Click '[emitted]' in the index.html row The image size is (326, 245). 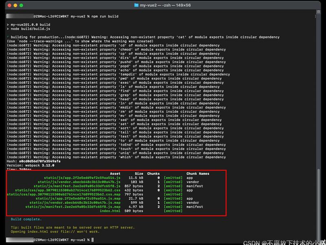[x=173, y=211]
